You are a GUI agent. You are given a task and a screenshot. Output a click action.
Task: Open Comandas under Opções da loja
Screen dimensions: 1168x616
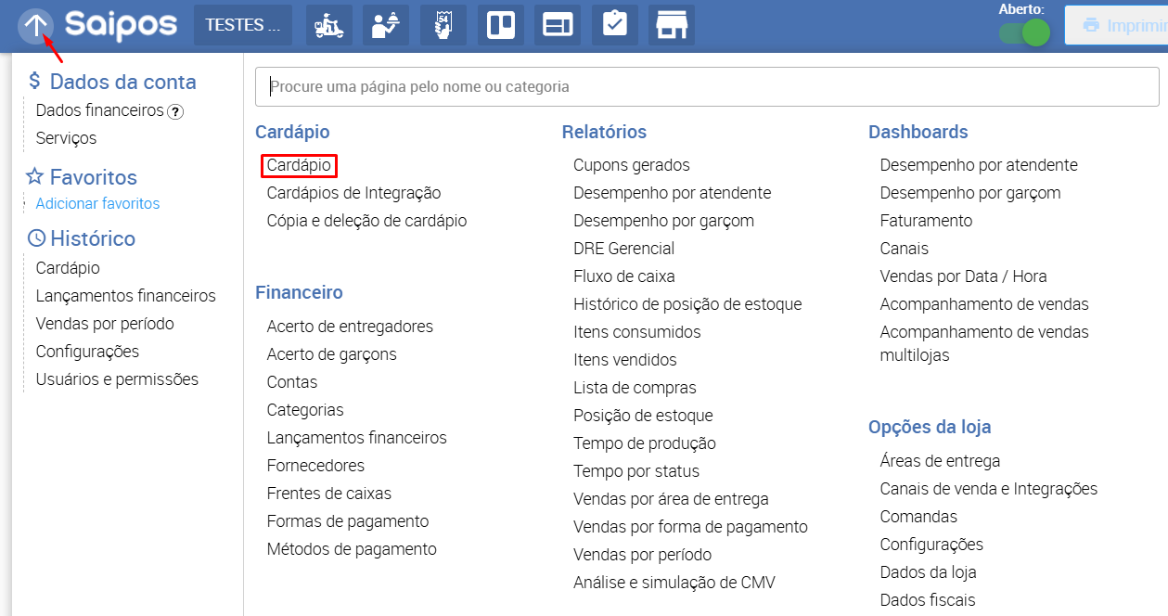coord(918,517)
